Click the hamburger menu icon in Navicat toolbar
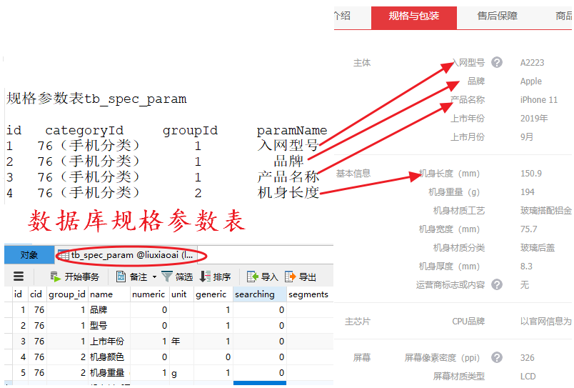Screen dimensions: 574x388 click(19, 277)
